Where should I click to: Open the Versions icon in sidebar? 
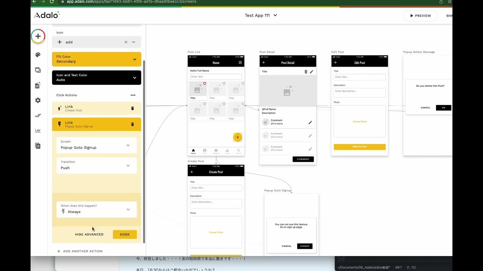point(38,146)
